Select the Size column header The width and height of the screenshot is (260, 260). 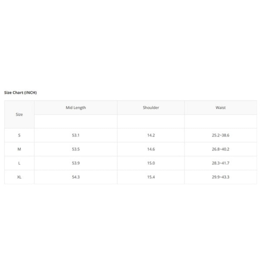(19, 115)
